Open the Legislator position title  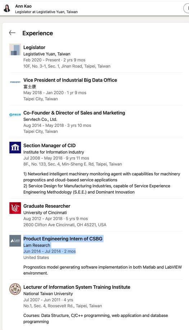pos(34,47)
